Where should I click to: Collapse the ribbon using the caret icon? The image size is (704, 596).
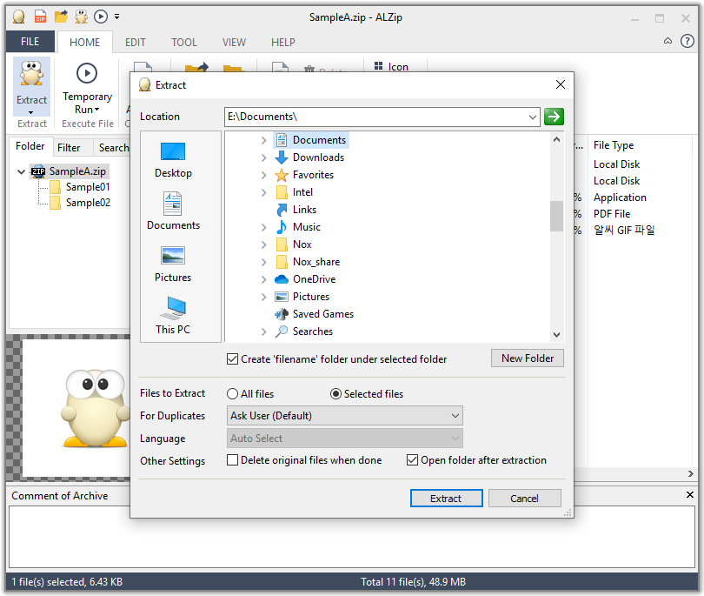[x=667, y=41]
